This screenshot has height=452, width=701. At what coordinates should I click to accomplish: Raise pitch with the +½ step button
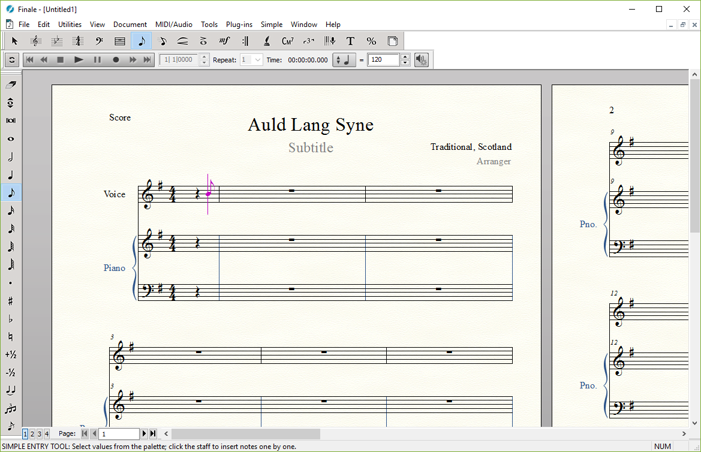click(x=11, y=354)
